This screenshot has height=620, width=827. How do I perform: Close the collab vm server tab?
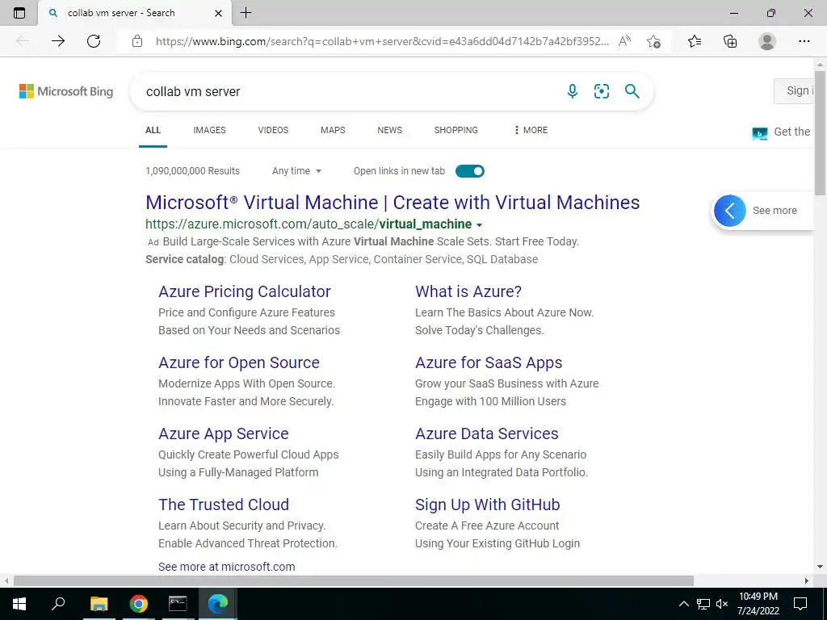point(218,13)
